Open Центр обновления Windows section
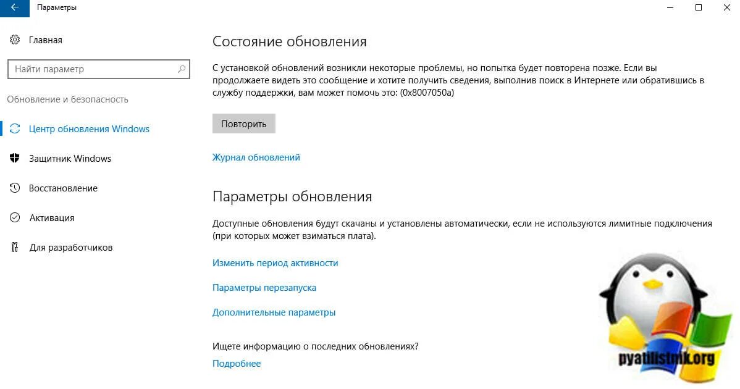 click(x=89, y=128)
